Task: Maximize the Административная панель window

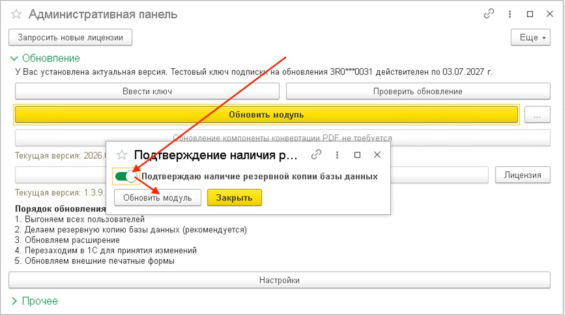Action: [530, 14]
